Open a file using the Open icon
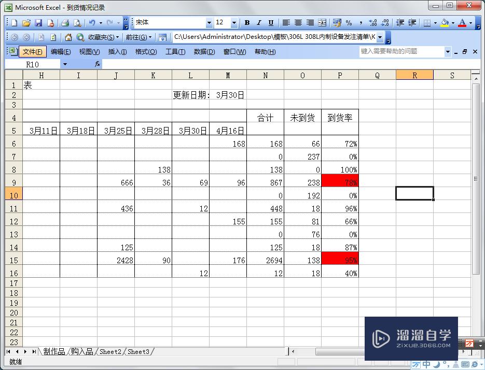The image size is (485, 370). pyautogui.click(x=26, y=22)
